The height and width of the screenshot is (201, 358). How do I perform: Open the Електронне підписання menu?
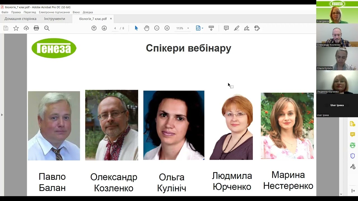click(54, 12)
